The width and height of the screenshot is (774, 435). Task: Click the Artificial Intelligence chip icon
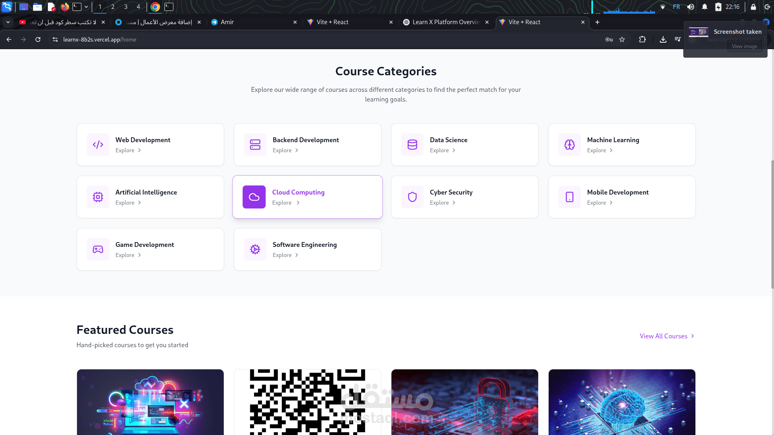[x=98, y=197]
